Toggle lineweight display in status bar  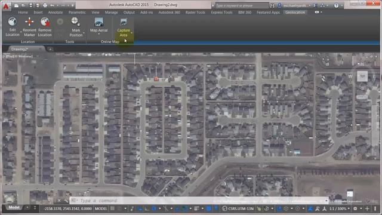pyautogui.click(x=196, y=208)
